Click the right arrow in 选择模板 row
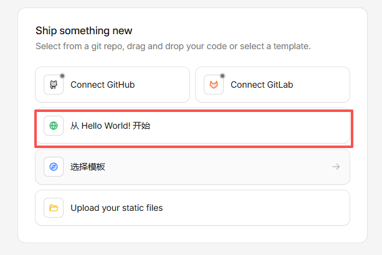The height and width of the screenshot is (255, 382). [x=336, y=167]
